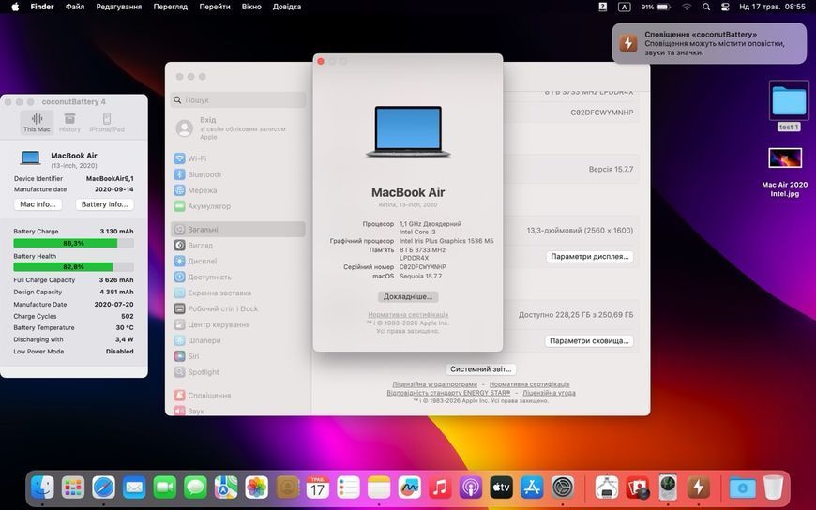The image size is (816, 510).
Task: Open Екранна заставка in the settings sidebar
Action: coord(238,293)
